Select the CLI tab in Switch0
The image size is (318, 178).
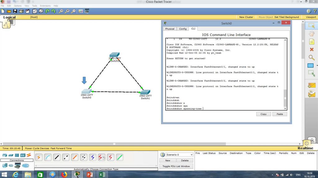pos(193,29)
